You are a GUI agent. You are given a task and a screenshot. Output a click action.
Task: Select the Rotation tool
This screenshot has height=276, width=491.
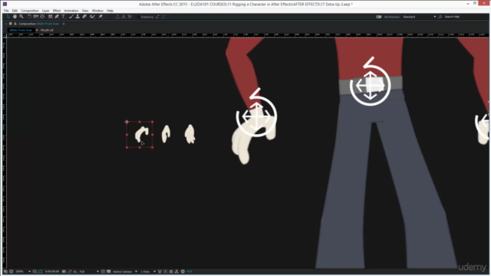(x=29, y=17)
